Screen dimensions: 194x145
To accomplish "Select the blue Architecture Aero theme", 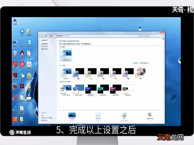I will (78, 74).
